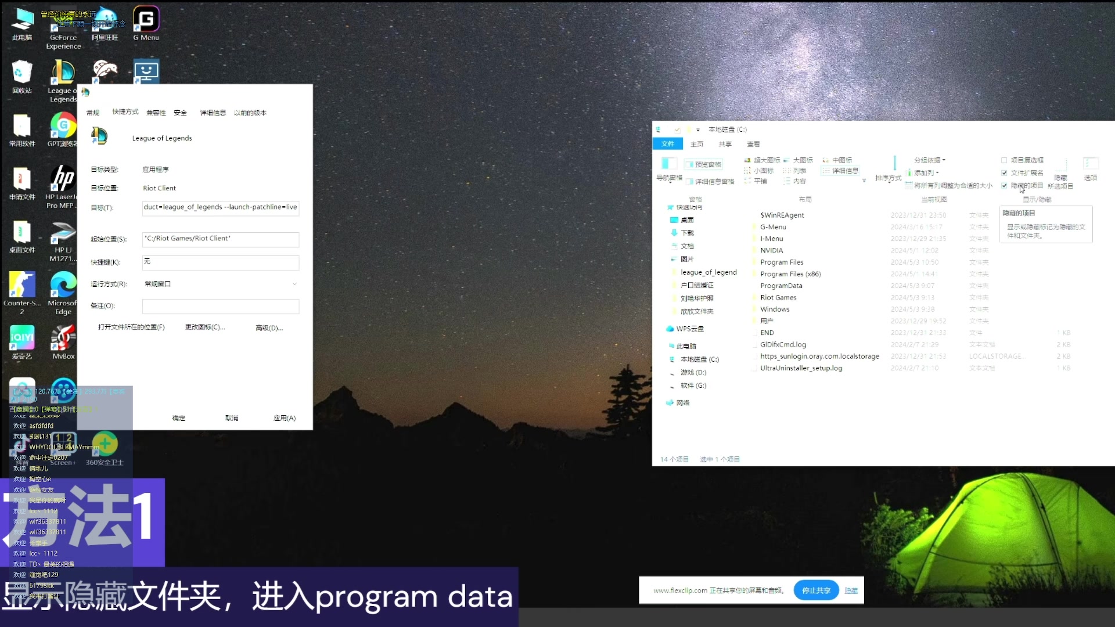The width and height of the screenshot is (1115, 627).
Task: Click 更改图标 button
Action: pyautogui.click(x=205, y=327)
